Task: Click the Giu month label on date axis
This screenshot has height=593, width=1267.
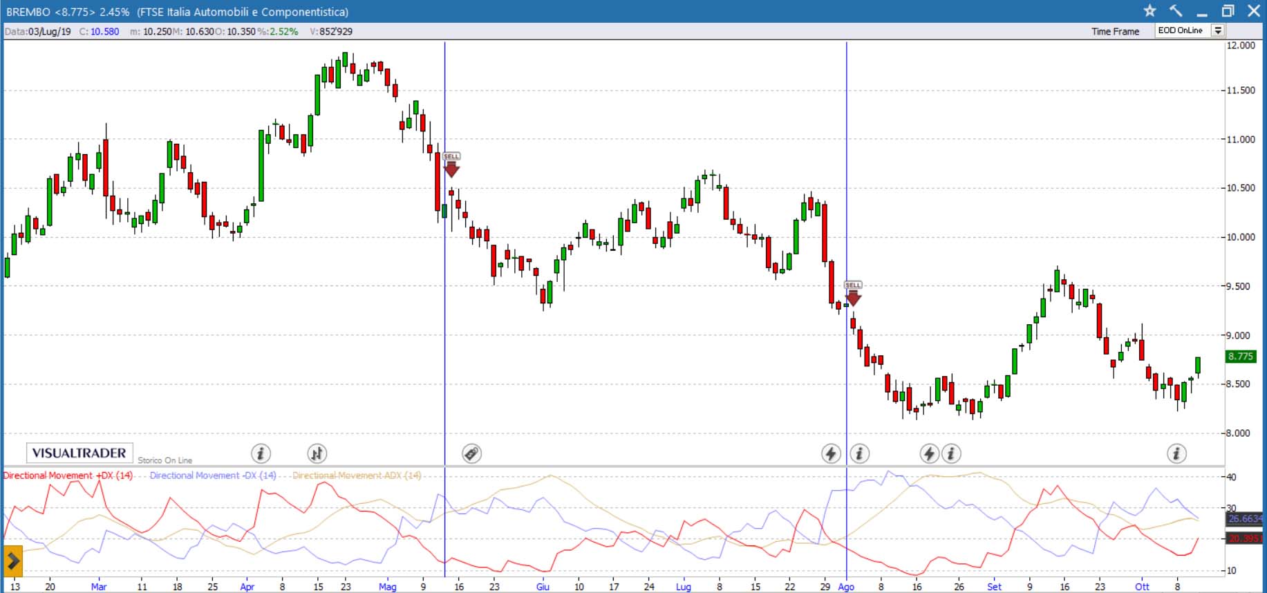Action: click(x=543, y=587)
